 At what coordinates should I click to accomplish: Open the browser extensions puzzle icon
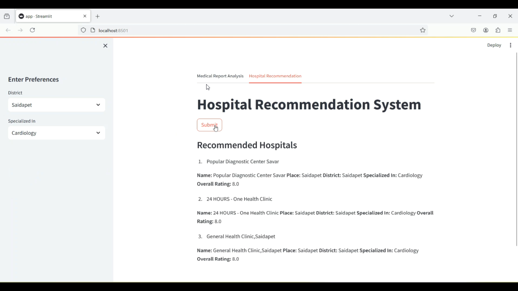498,30
